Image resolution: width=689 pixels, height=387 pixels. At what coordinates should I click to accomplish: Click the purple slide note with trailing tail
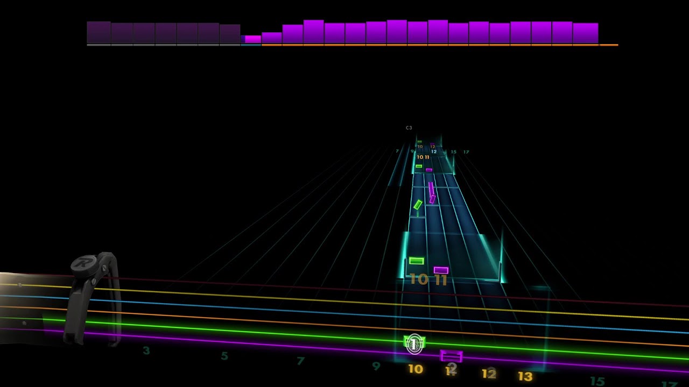[432, 192]
